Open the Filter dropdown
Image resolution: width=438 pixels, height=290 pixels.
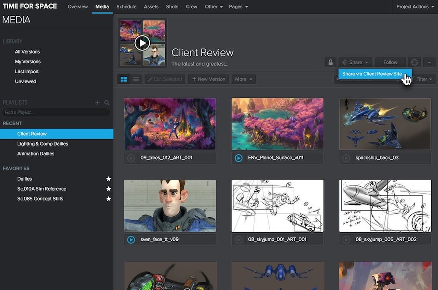424,79
